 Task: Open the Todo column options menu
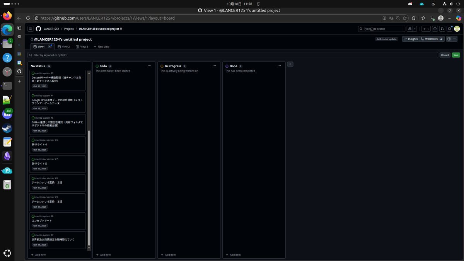(x=149, y=66)
